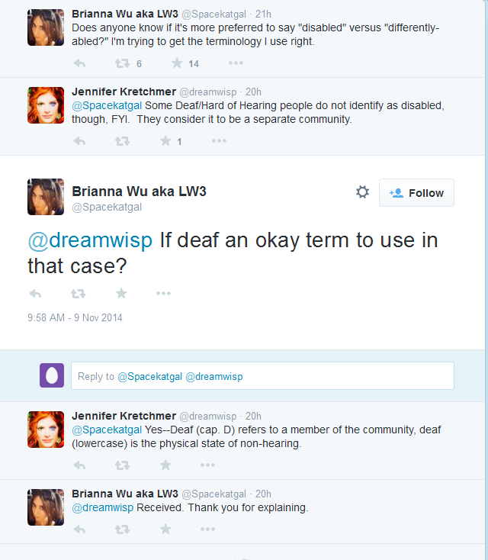Retweet the tweet with 6 retweets
Screen dimensions: 488x560
pos(122,63)
